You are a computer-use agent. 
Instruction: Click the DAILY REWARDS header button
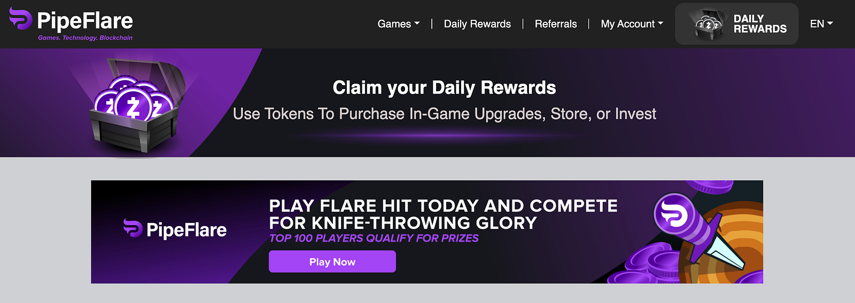pyautogui.click(x=736, y=24)
